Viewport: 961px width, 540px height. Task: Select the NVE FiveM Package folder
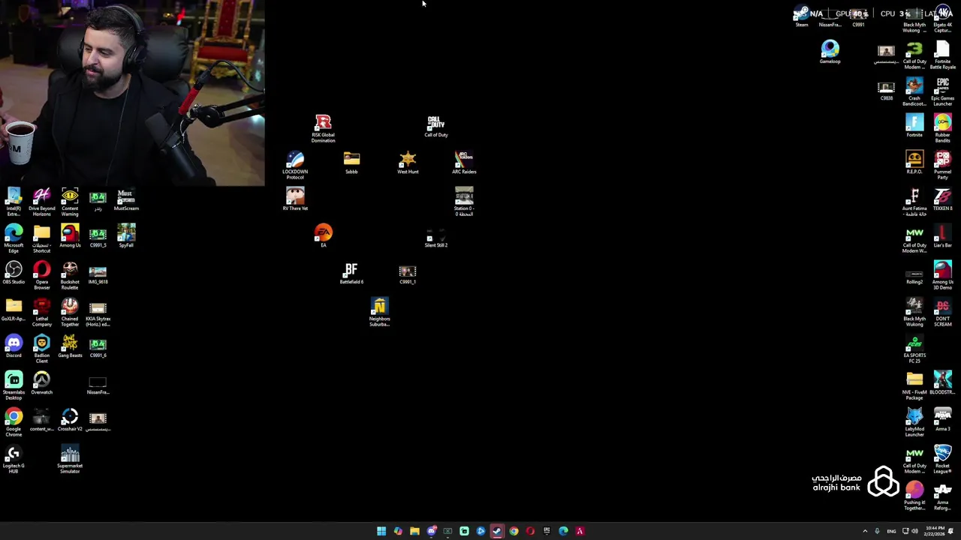[914, 386]
